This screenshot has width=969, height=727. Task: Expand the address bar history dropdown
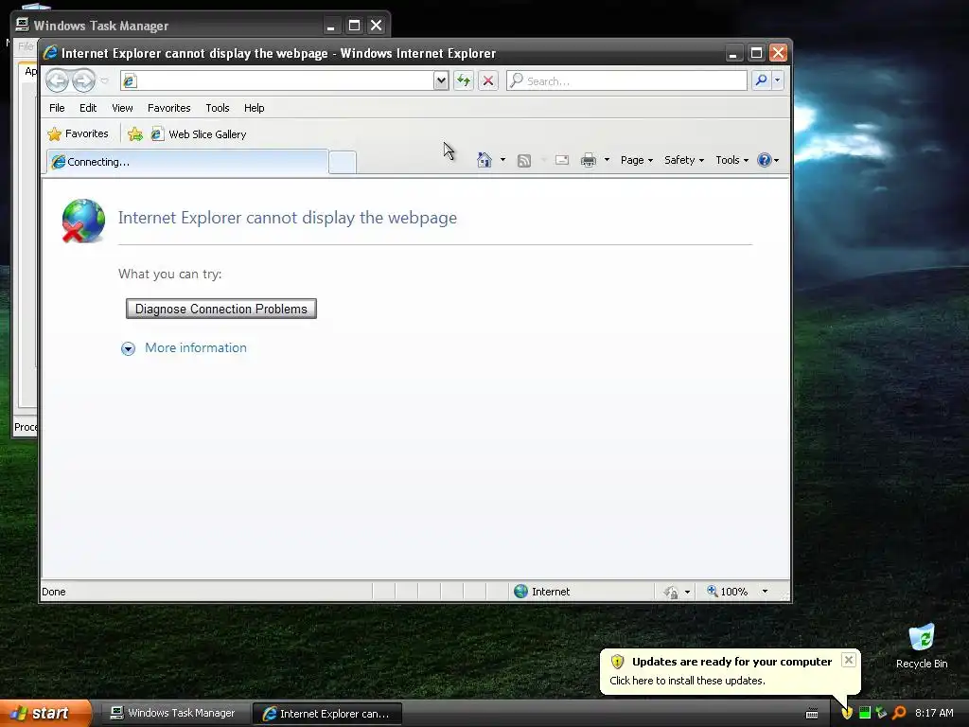tap(441, 80)
